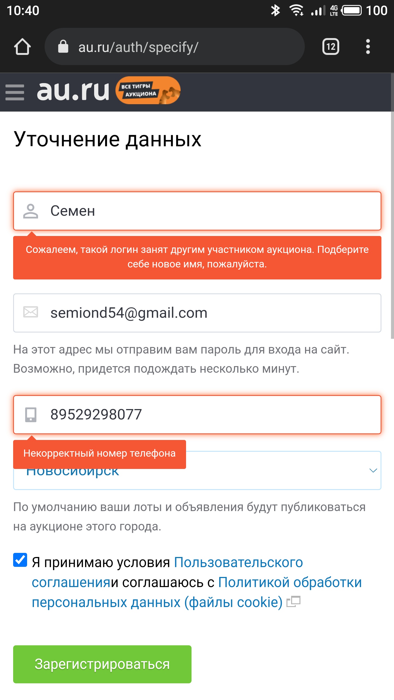This screenshot has width=394, height=700.
Task: Focus the login field containing Семен
Action: tap(208, 211)
